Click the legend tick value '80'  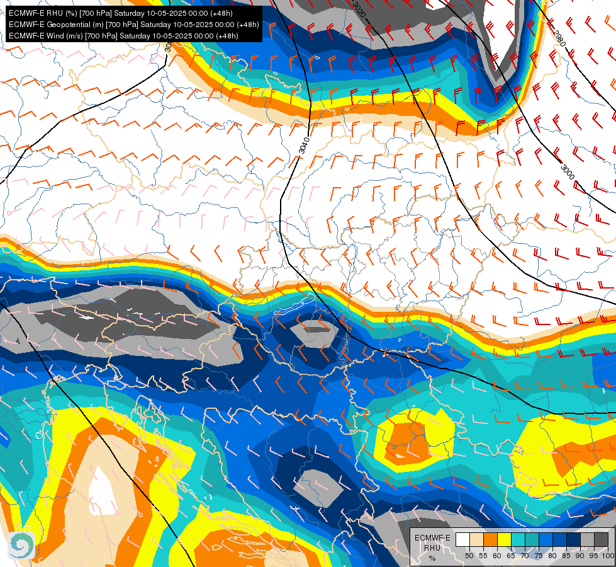coord(552,556)
